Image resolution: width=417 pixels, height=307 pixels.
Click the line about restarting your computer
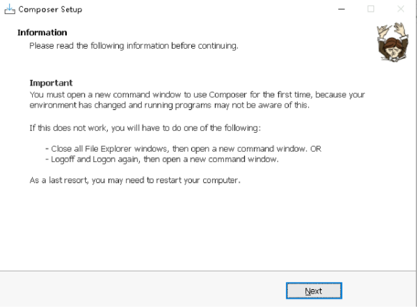(135, 180)
